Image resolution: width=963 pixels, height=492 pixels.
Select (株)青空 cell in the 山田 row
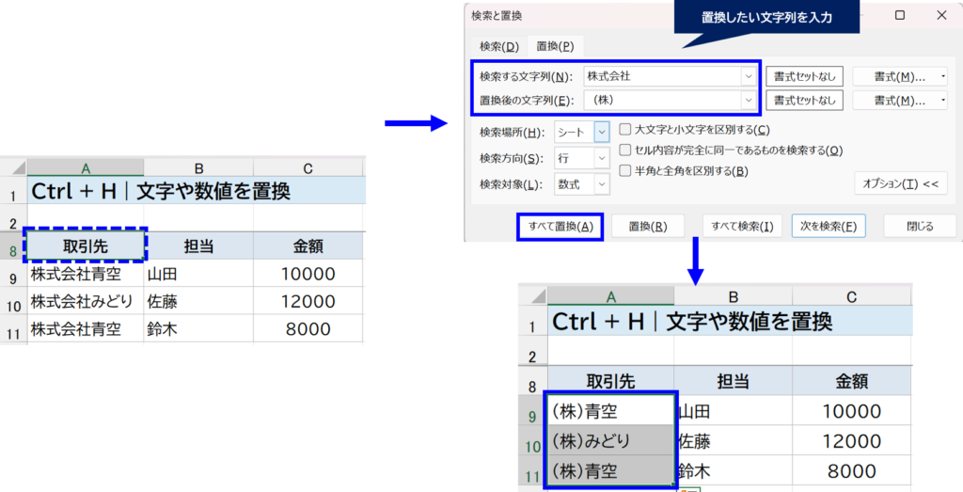[610, 410]
